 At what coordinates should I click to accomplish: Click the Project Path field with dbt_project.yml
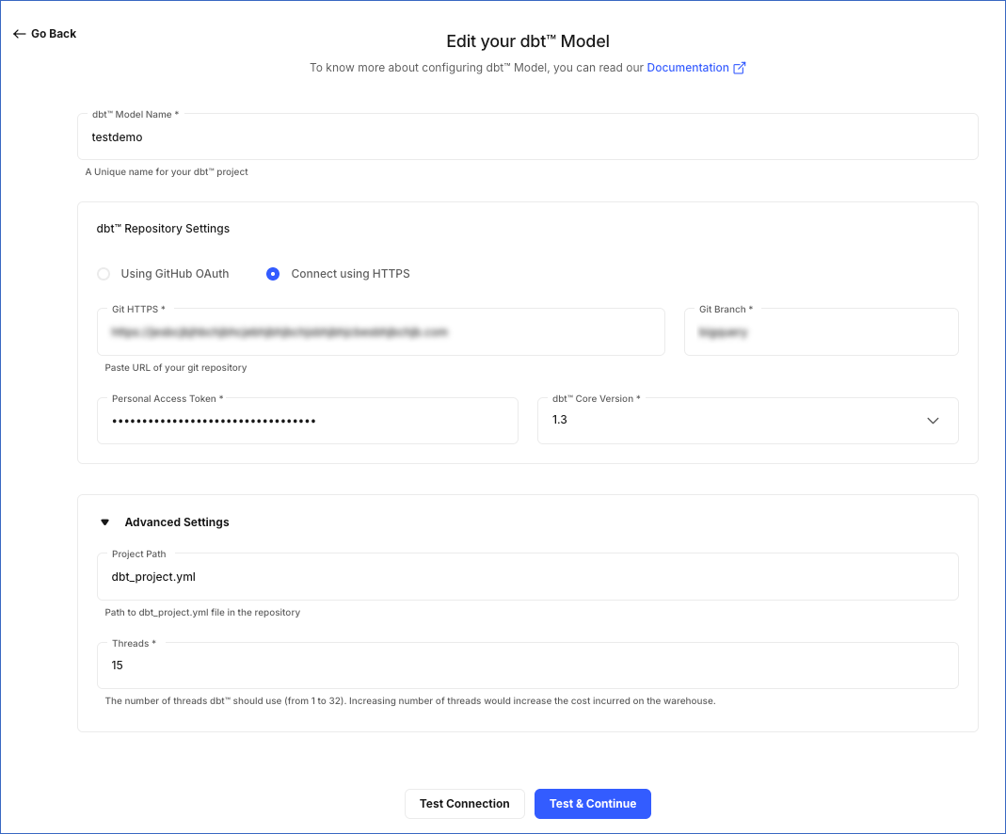527,577
